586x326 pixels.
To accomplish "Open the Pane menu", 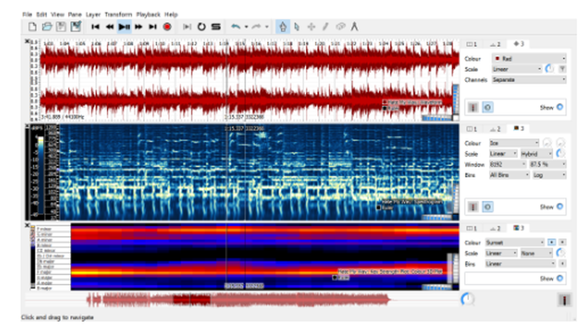I will [x=75, y=15].
